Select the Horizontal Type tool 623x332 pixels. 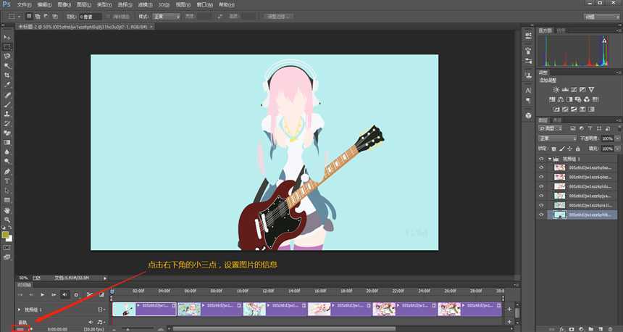[7, 181]
